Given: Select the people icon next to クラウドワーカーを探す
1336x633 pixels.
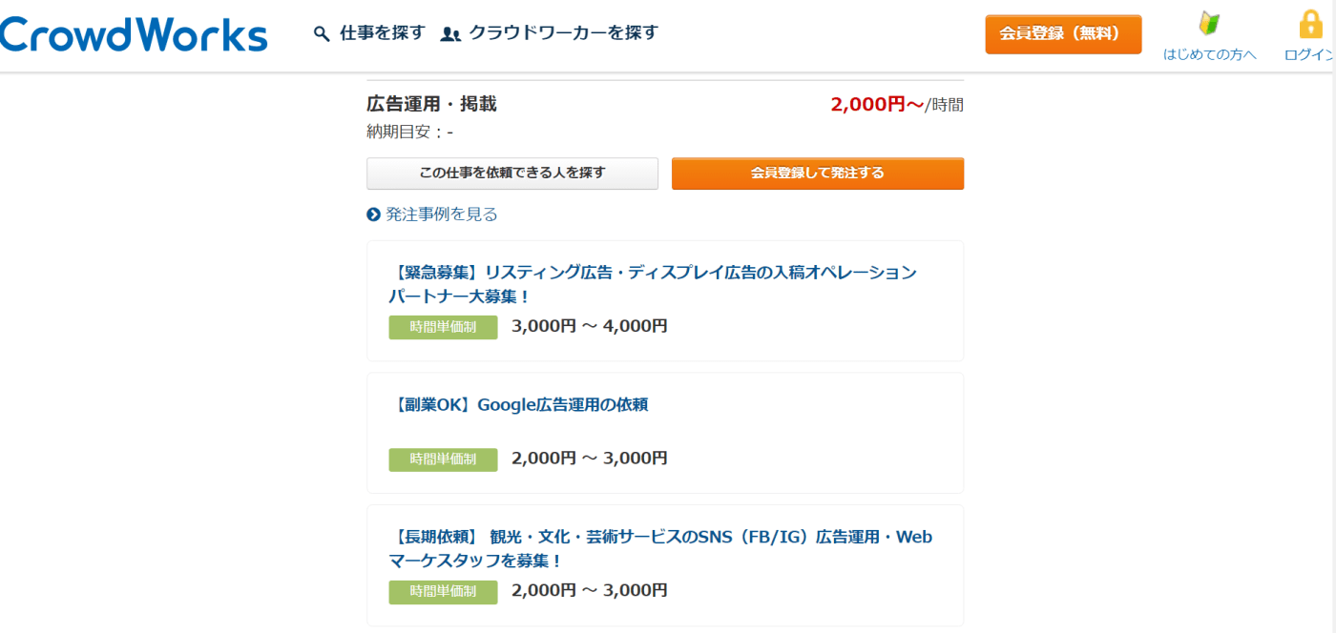Looking at the screenshot, I should (x=449, y=31).
